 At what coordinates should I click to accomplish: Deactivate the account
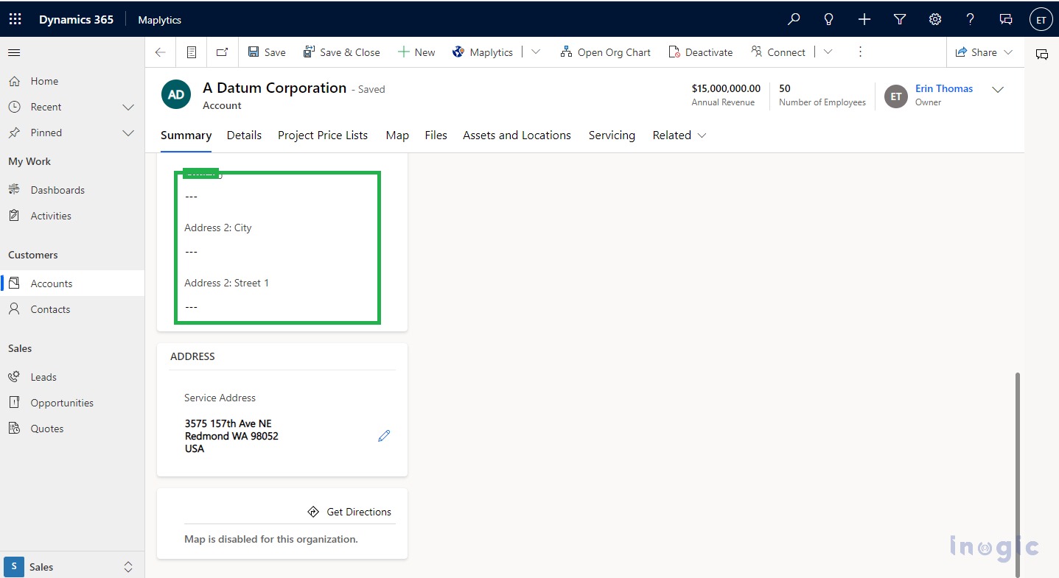(x=701, y=52)
